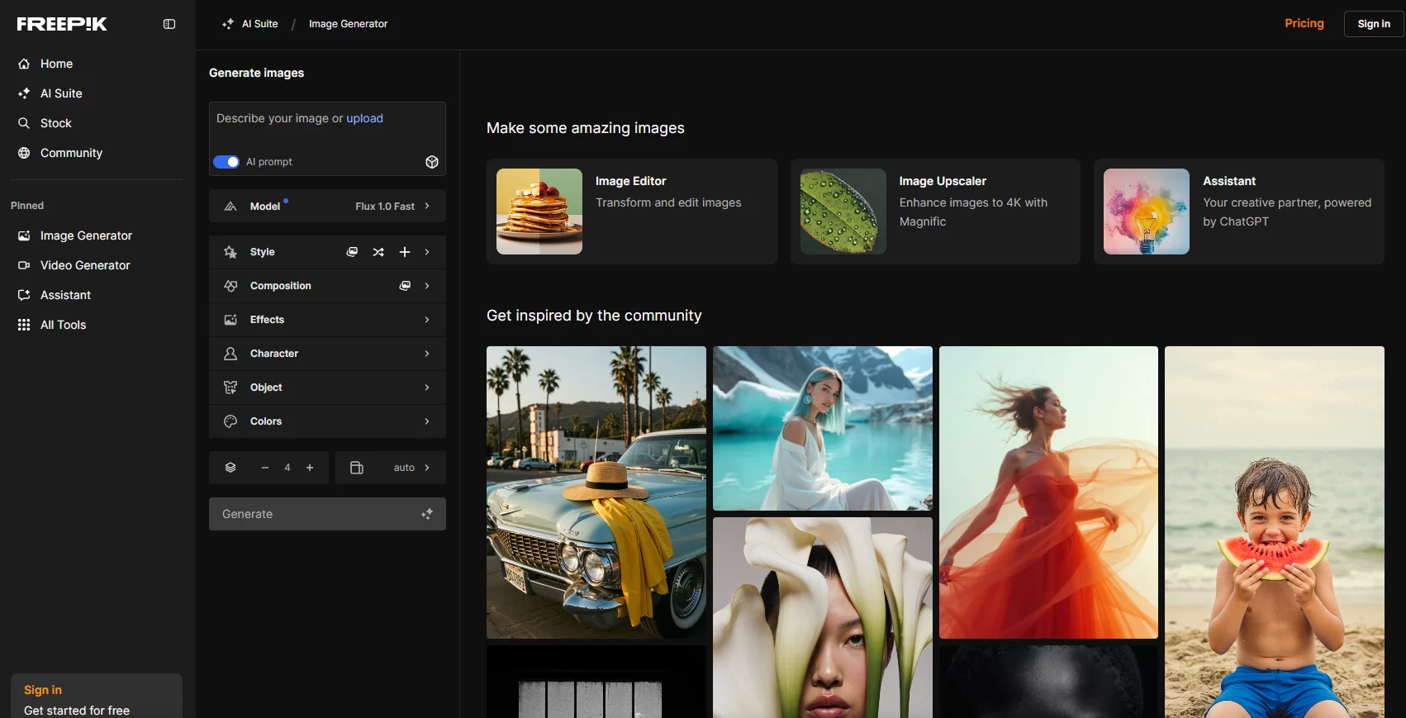Screen dimensions: 1406x718
Task: Go to Community in the sidebar
Action: [x=71, y=153]
